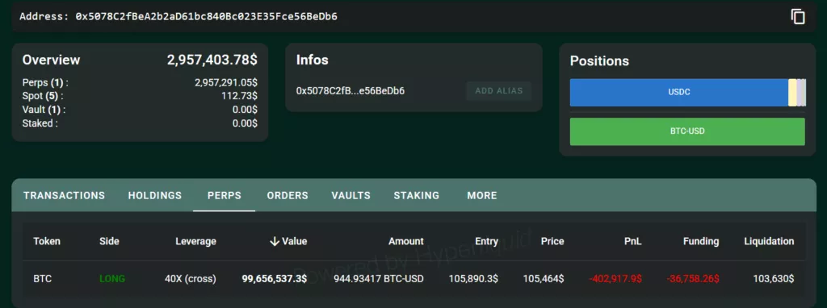Sort by the Funding column header

point(701,241)
